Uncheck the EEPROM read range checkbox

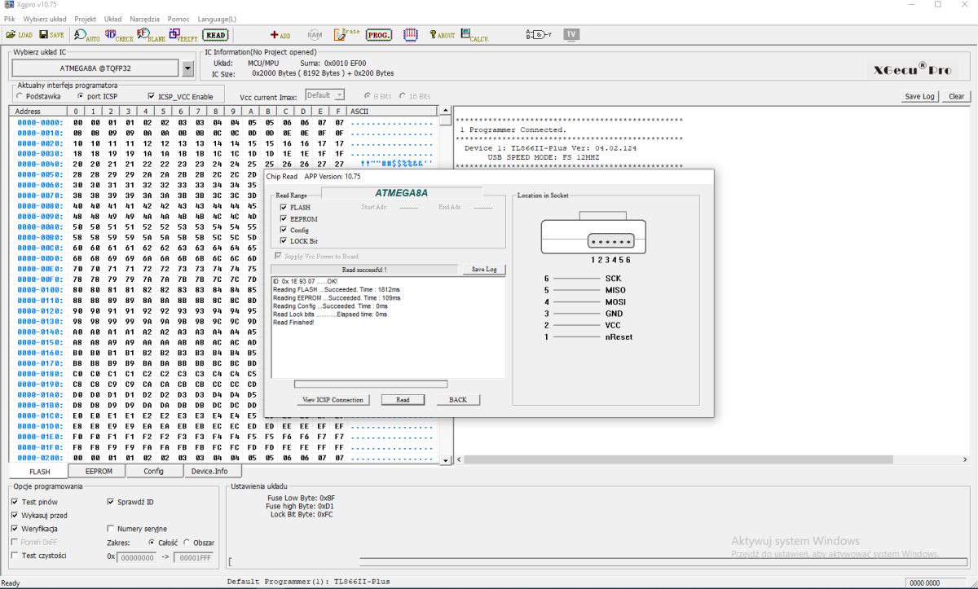pos(283,219)
